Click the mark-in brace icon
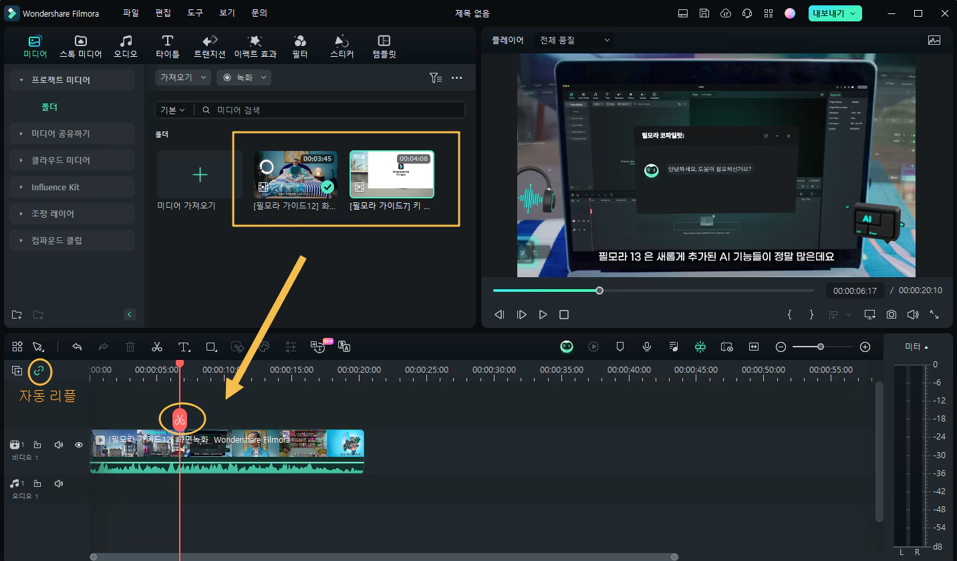This screenshot has height=561, width=957. click(x=789, y=314)
